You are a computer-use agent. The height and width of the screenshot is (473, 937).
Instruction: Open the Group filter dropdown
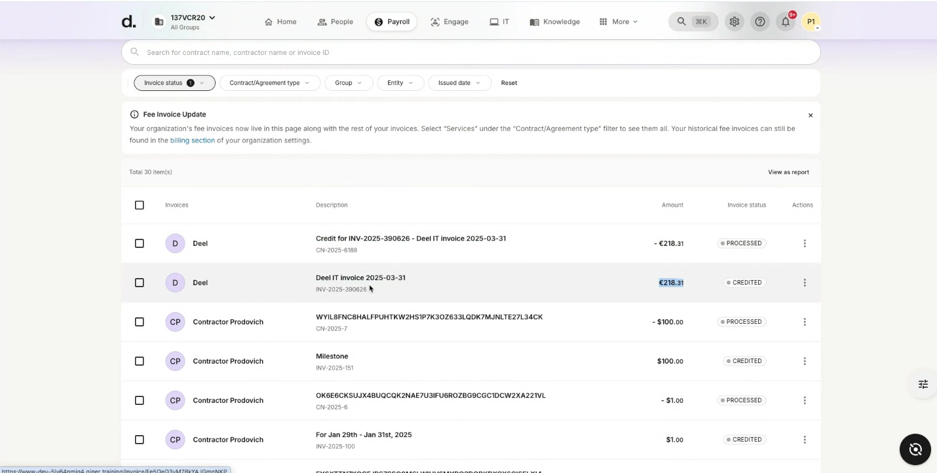point(349,83)
